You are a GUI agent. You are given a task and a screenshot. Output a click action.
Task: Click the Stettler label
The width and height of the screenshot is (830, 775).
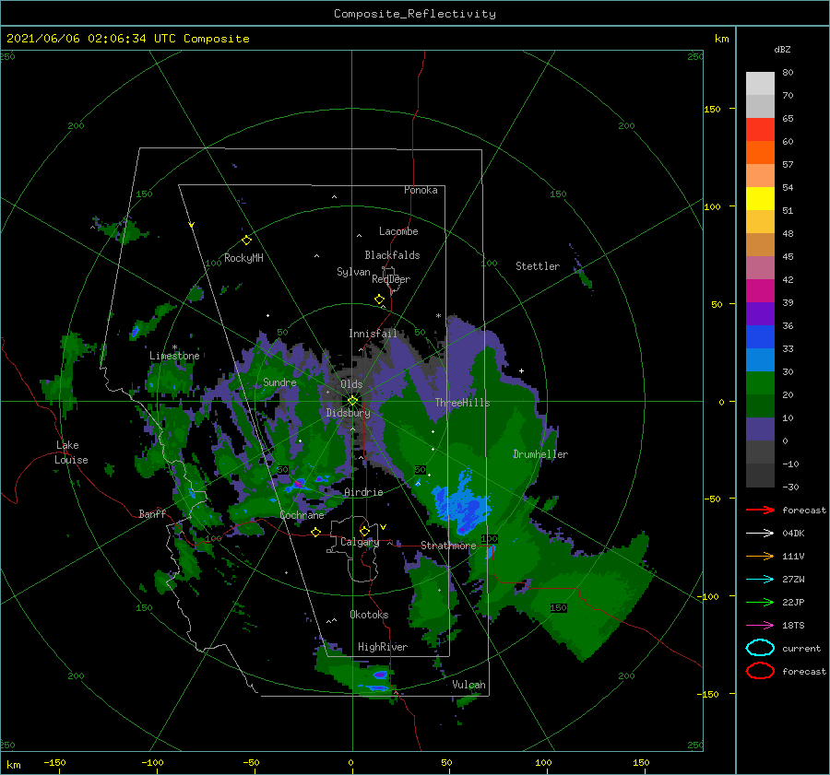tap(538, 266)
